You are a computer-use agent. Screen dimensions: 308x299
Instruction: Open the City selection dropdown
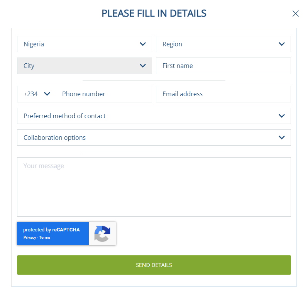point(77,66)
